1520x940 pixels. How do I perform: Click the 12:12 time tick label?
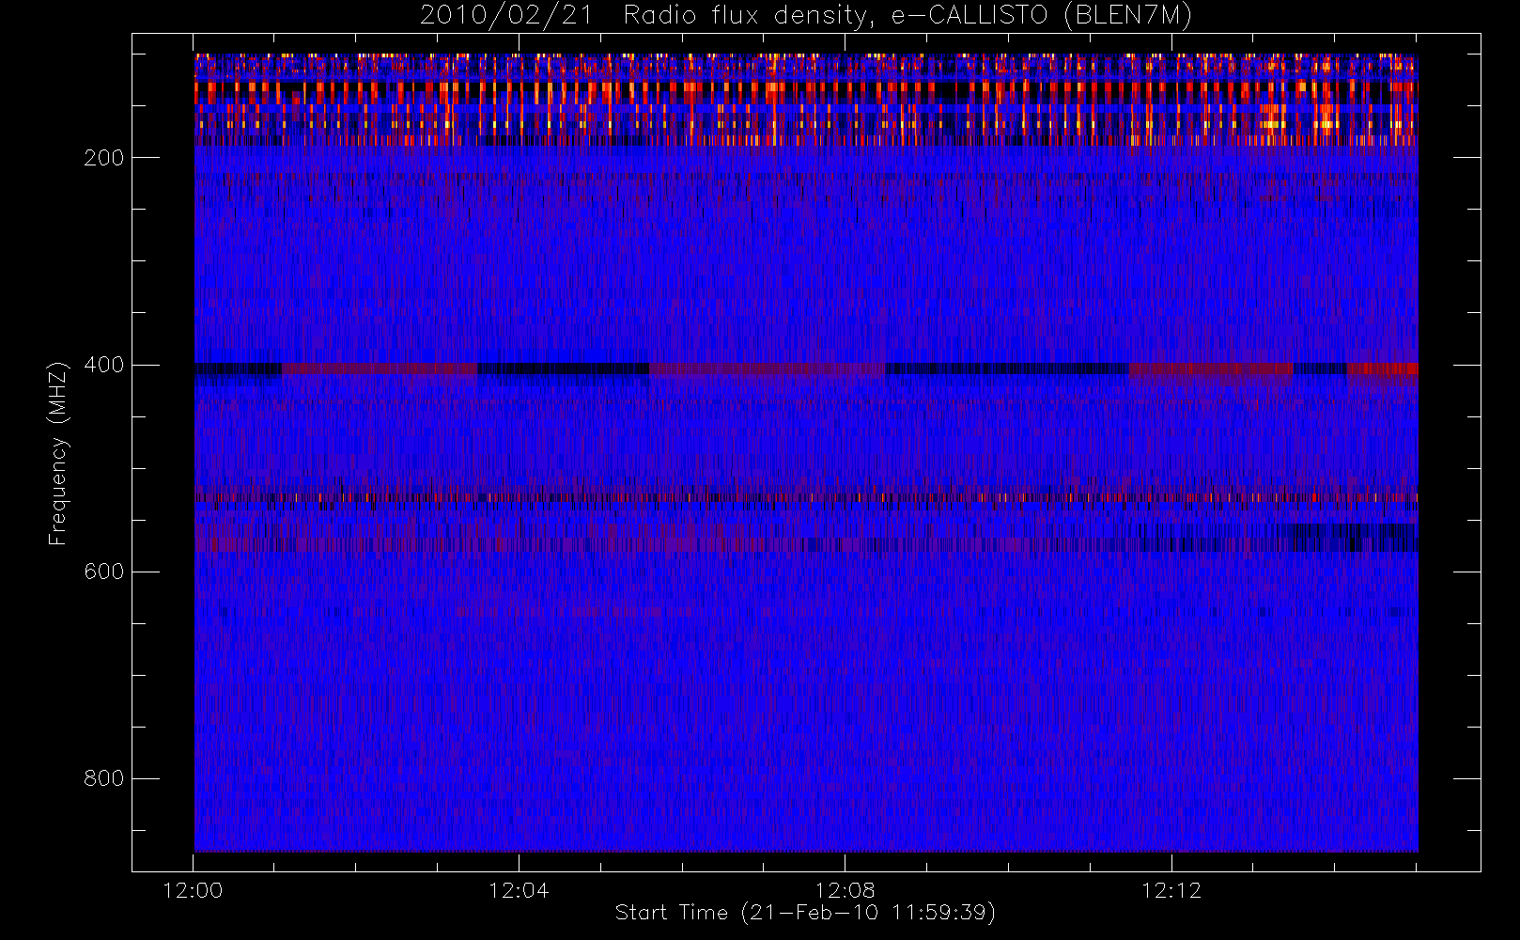1171,890
